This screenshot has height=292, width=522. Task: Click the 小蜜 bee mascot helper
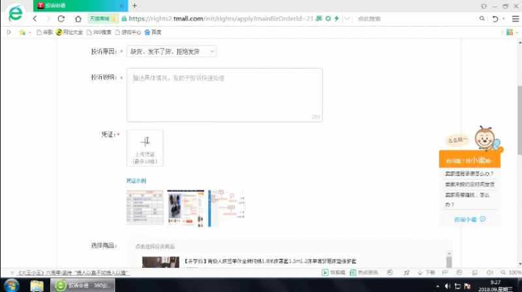click(486, 139)
